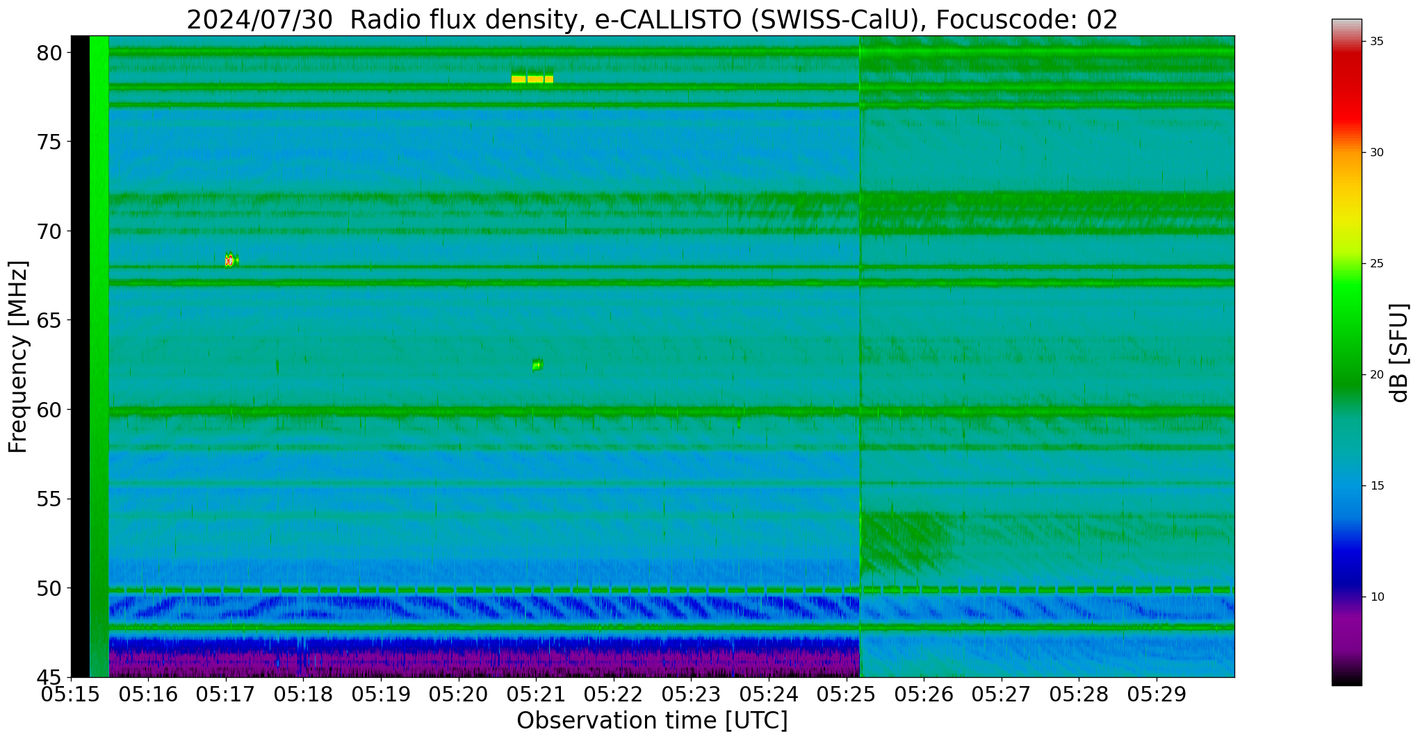Viewport: 1420px width, 741px height.
Task: Click the green blob near 62.5 MHz at 05:21
Action: tap(537, 365)
